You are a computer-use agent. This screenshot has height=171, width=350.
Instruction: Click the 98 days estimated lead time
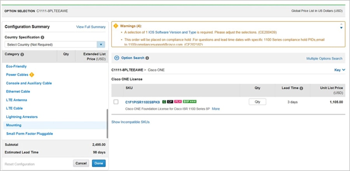click(99, 152)
